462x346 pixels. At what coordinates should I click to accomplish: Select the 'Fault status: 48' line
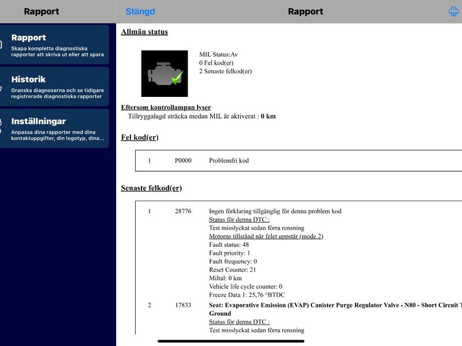pos(229,245)
